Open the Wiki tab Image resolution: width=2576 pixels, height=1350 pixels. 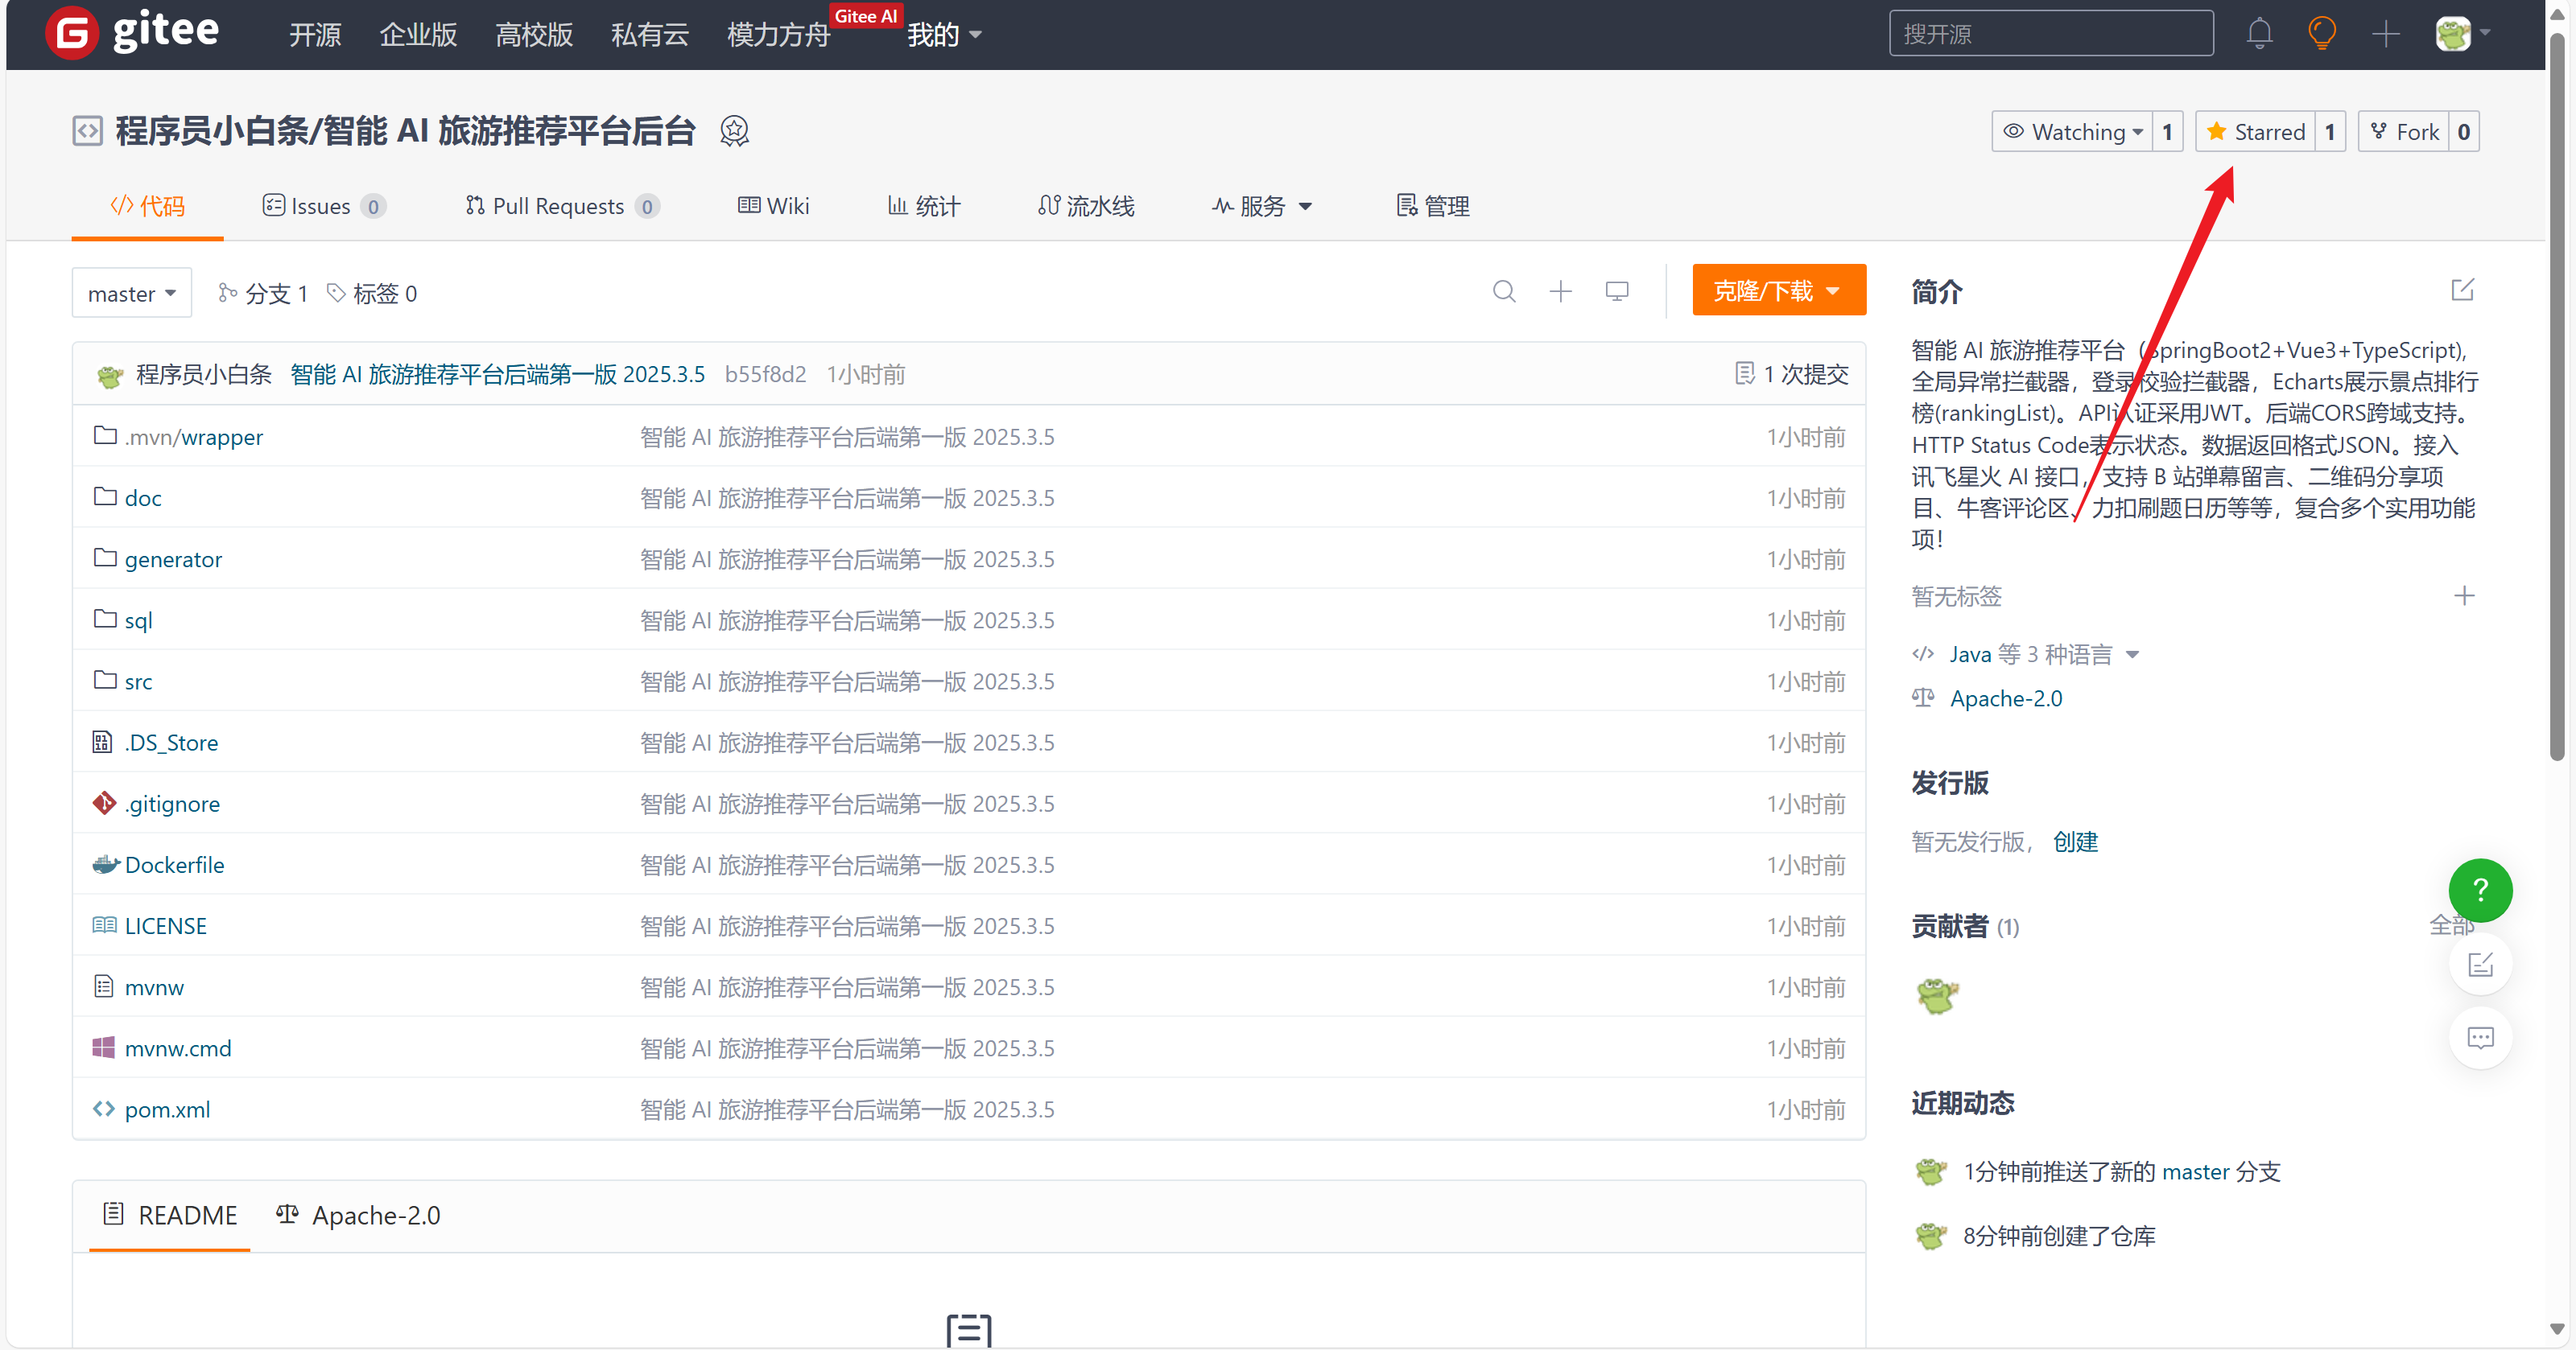774,206
